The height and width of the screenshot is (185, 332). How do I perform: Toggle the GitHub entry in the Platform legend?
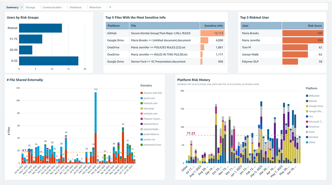[x=308, y=101]
